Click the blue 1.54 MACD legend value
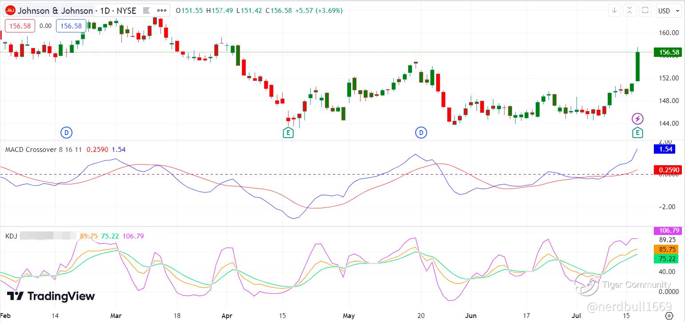This screenshot has width=685, height=322. pos(119,150)
